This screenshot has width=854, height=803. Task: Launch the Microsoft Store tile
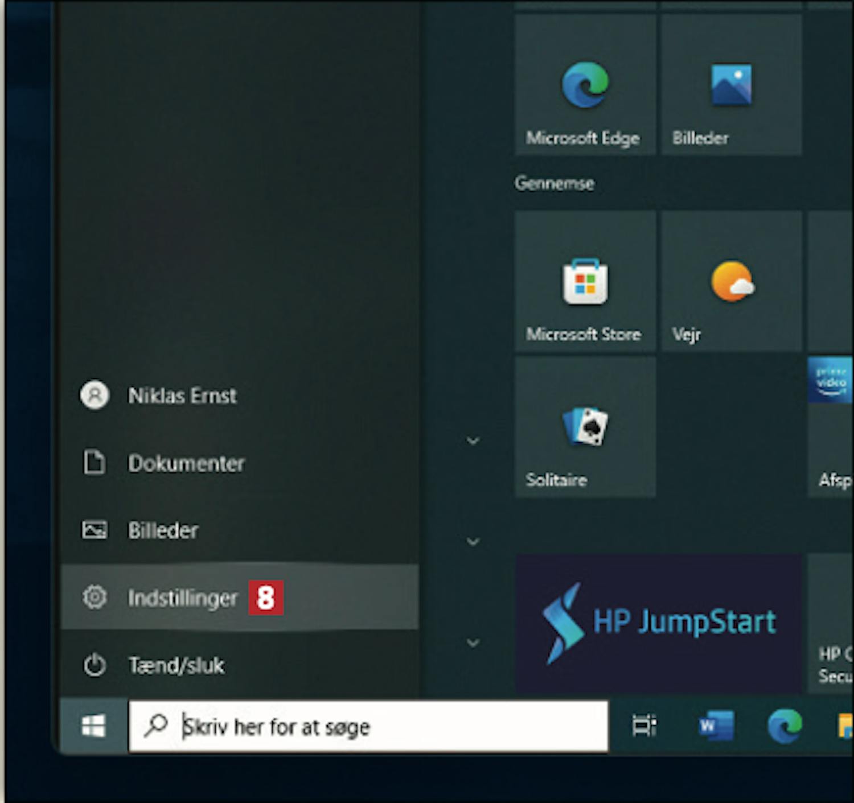585,282
